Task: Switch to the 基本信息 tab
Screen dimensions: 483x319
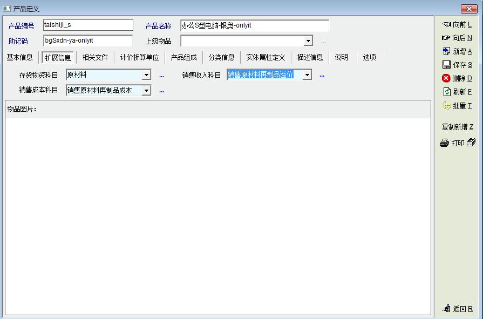Action: (x=19, y=57)
